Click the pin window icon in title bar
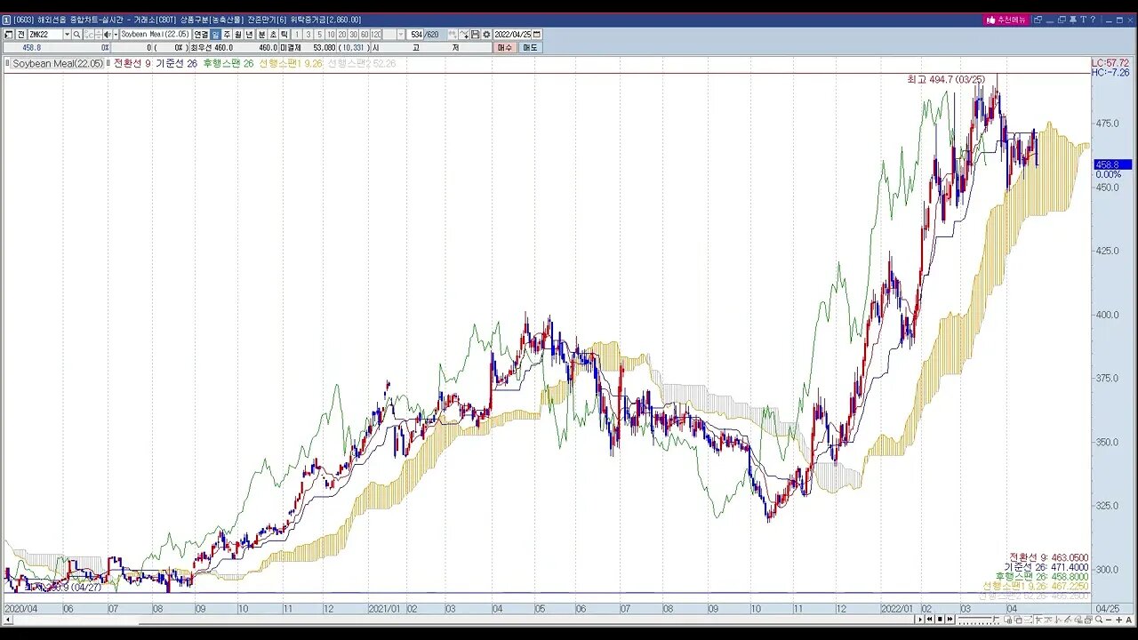 pos(1072,20)
